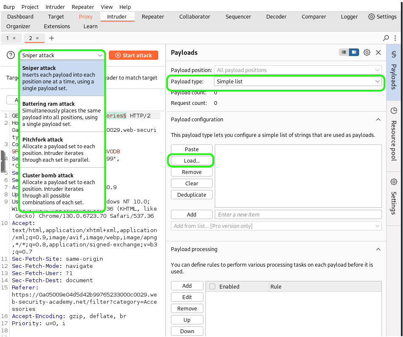Screen dimensions: 403x337
Task: Open the View menu
Action: click(107, 7)
